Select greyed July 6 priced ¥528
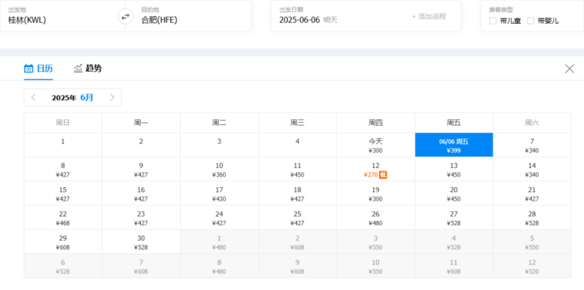 [x=63, y=266]
